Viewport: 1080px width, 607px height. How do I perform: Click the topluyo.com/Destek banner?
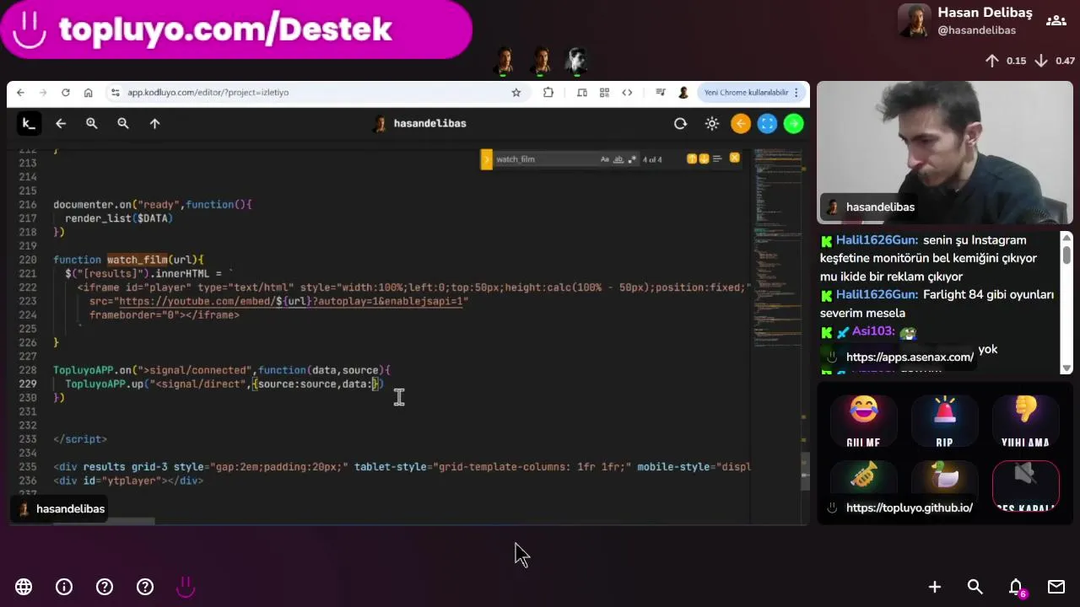coord(236,30)
